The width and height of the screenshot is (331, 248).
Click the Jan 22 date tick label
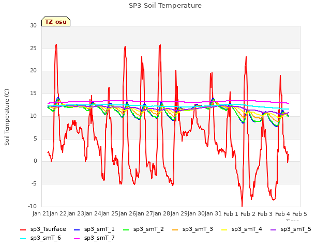tap(58, 214)
